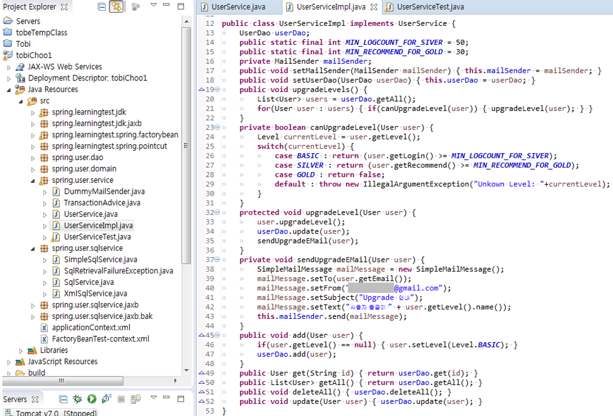Start the server with green play icon
The width and height of the screenshot is (613, 416).
(x=92, y=399)
